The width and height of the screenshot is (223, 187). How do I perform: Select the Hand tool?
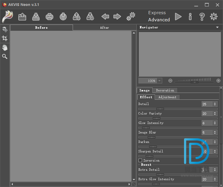5,47
